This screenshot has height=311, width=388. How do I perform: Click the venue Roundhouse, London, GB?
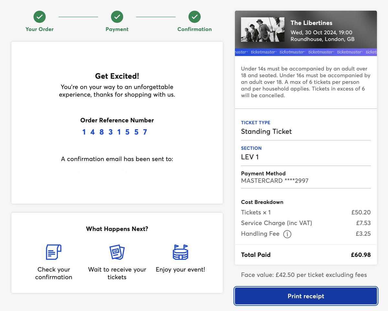(322, 39)
